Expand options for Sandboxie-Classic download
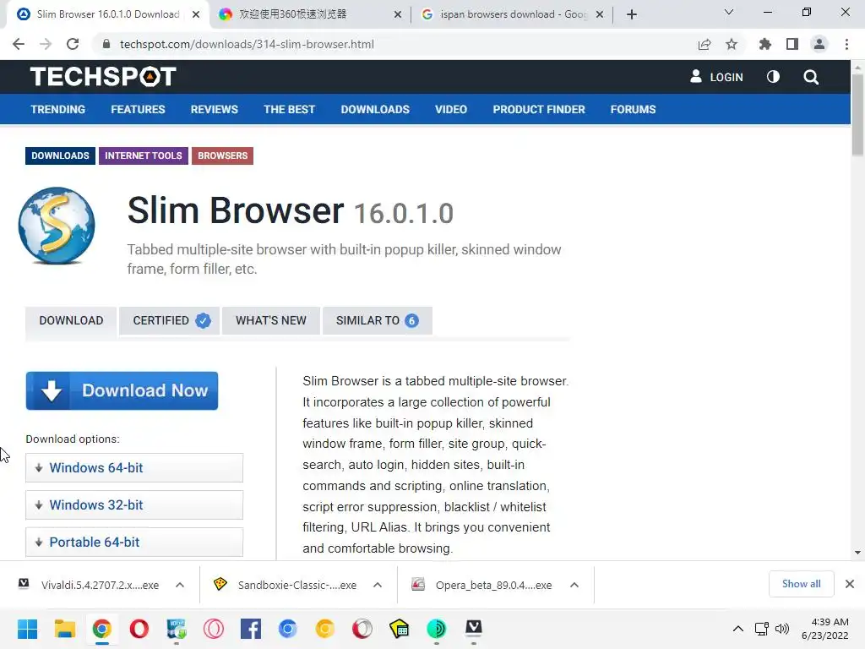The image size is (865, 649). click(x=378, y=585)
